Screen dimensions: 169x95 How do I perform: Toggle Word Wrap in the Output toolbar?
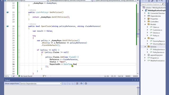[x=81, y=84]
